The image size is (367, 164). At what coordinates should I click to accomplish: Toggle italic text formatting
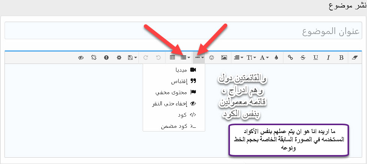pos(328,58)
